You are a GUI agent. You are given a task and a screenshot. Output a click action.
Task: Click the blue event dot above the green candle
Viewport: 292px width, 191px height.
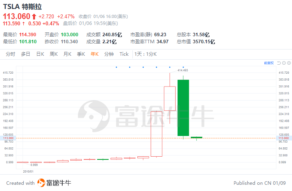tap(183, 67)
